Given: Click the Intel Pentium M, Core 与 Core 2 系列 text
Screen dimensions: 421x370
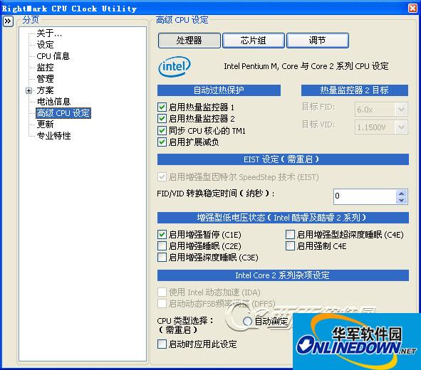Looking at the screenshot, I should point(306,66).
